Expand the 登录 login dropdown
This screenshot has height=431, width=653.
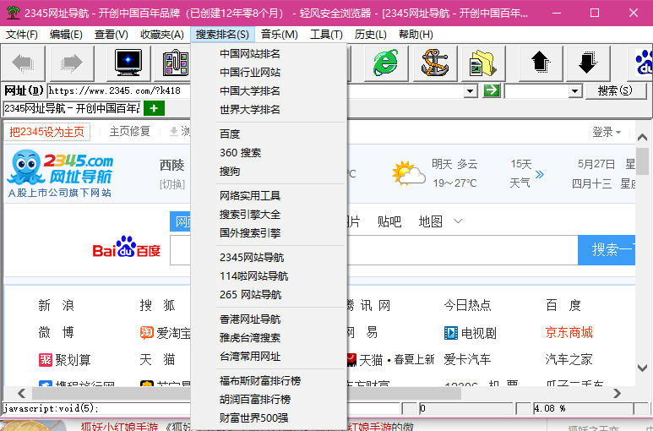pos(607,132)
